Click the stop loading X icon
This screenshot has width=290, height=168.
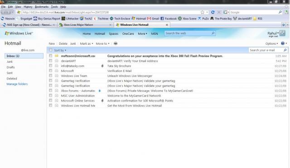[219, 12]
